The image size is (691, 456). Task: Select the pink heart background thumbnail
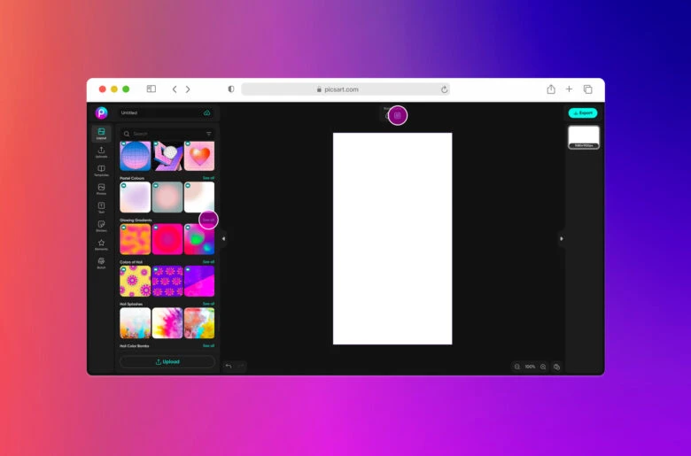click(x=199, y=156)
